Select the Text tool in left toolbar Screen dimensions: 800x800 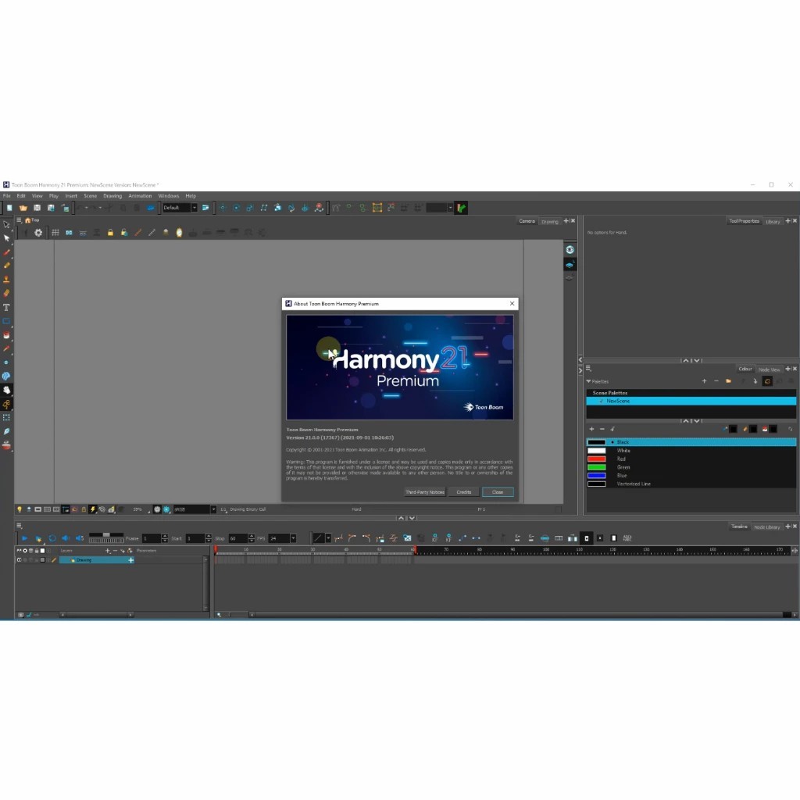(x=6, y=308)
